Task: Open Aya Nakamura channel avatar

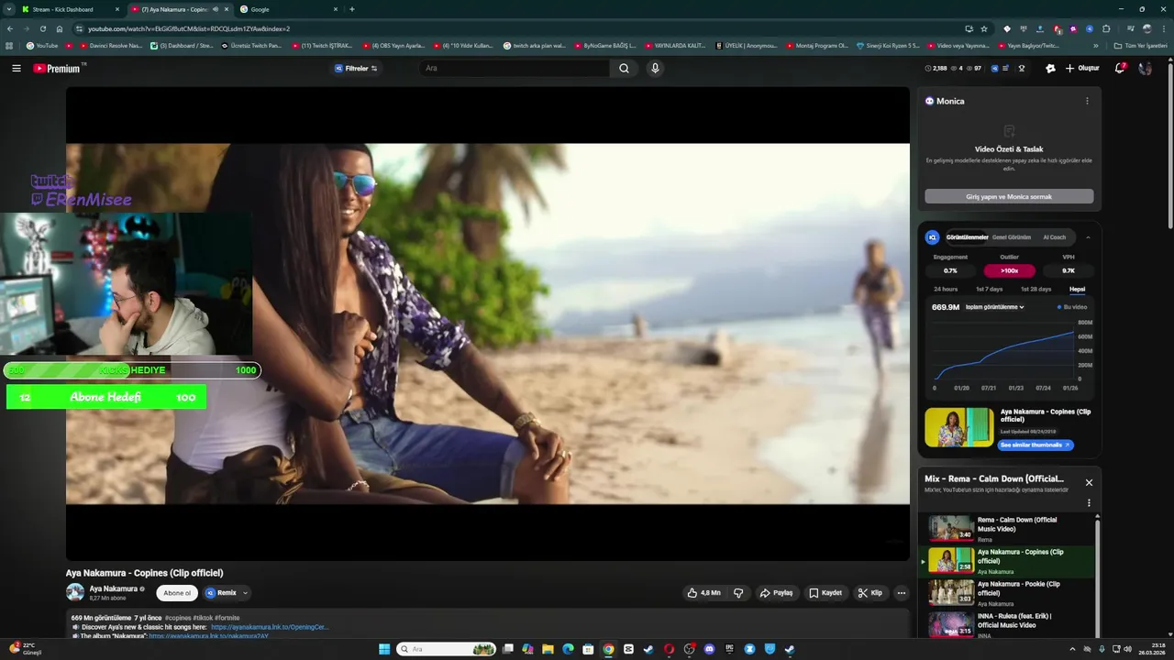Action: point(75,592)
